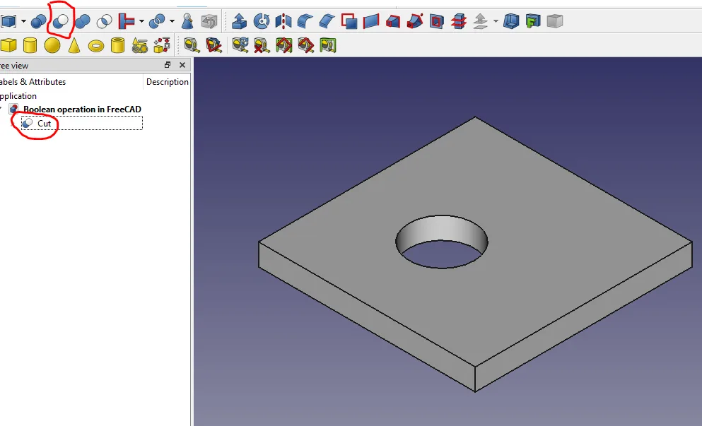Select the Cut item in tree

pyautogui.click(x=44, y=124)
